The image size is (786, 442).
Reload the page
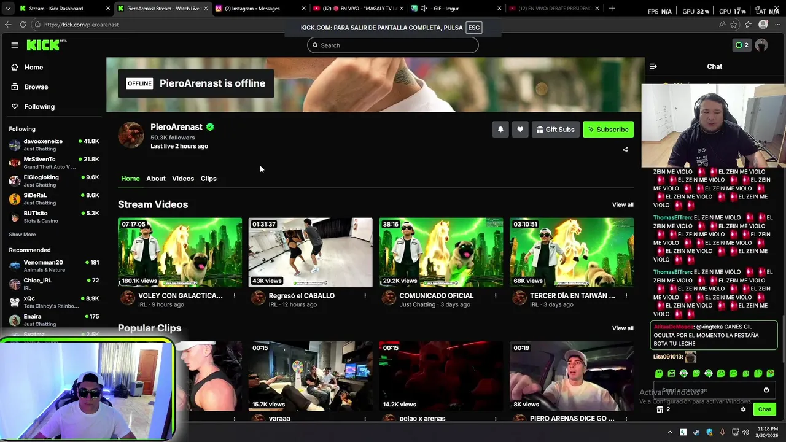coord(23,25)
